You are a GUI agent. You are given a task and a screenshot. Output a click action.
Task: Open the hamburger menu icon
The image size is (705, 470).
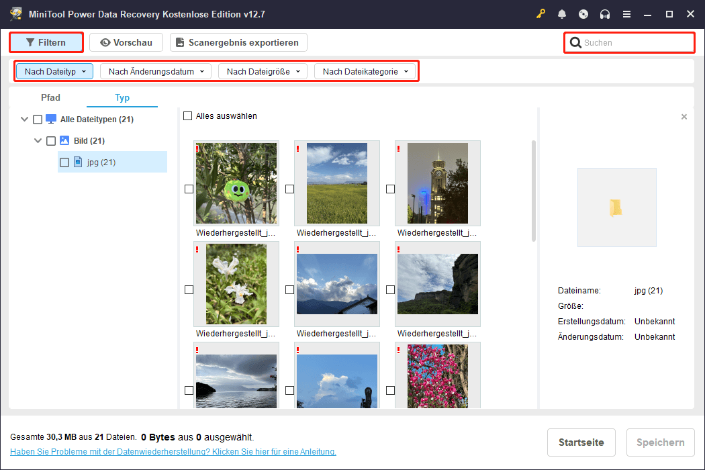(x=626, y=14)
